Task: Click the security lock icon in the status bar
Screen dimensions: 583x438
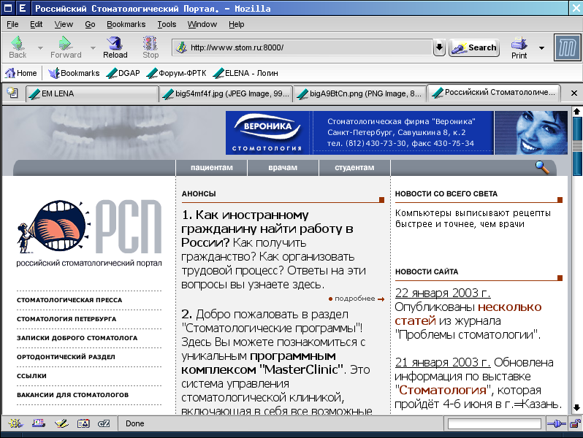Action: [x=574, y=423]
